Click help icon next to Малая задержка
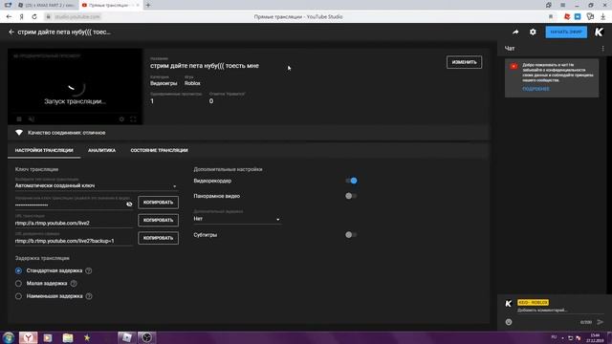This screenshot has height=344, width=612. (x=74, y=284)
